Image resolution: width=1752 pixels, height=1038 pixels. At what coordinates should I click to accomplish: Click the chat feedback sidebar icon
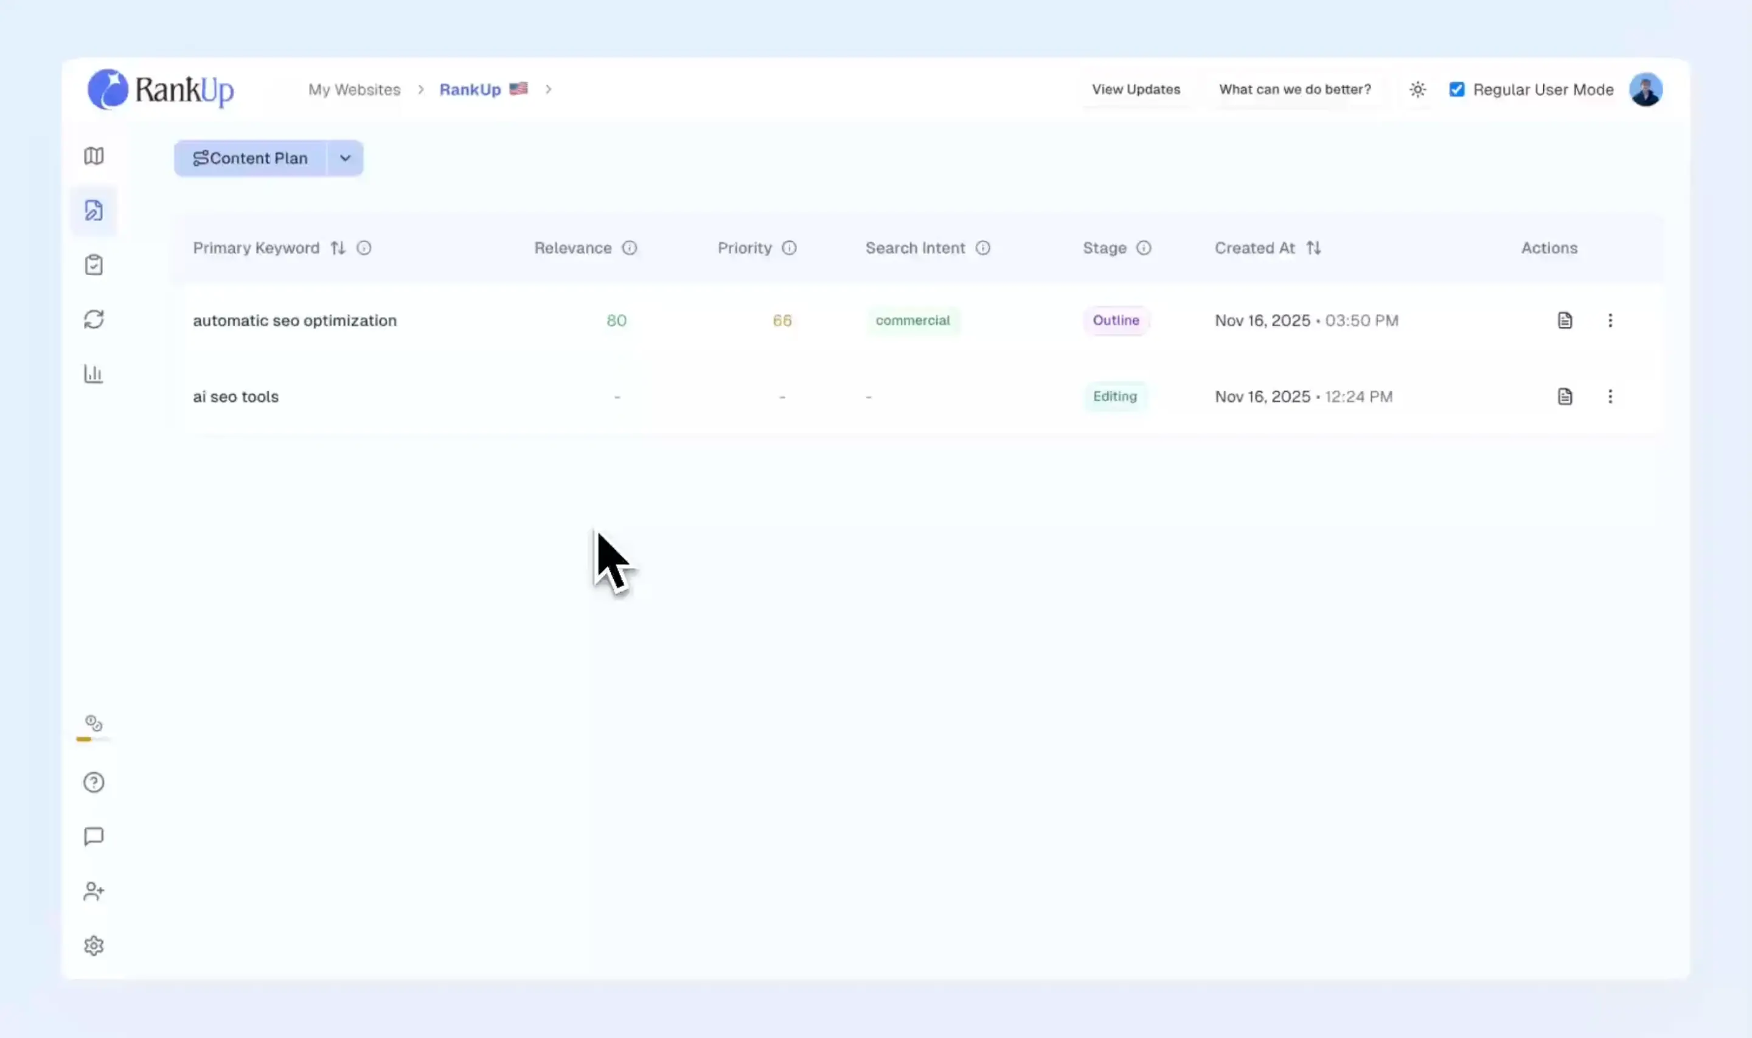point(94,837)
